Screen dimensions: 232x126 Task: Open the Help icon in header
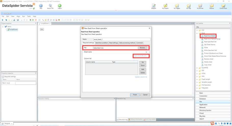click(41, 6)
